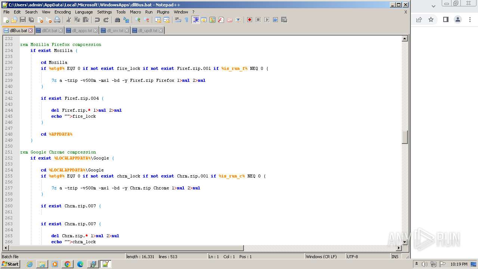Toggle Show All Characters pilcrow icon
This screenshot has height=269, width=478.
tap(187, 20)
